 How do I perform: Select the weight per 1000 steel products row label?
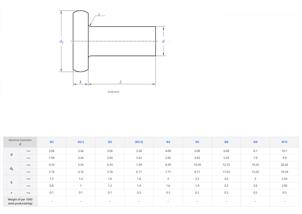(20, 201)
